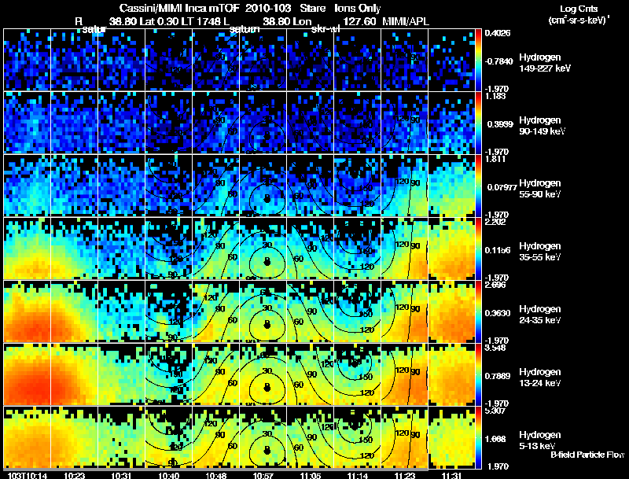Click the colorbar value '5.307'
This screenshot has height=479, width=629.
click(x=495, y=411)
